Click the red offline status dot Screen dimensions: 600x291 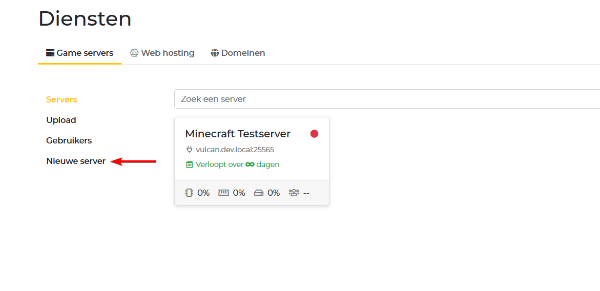click(314, 134)
